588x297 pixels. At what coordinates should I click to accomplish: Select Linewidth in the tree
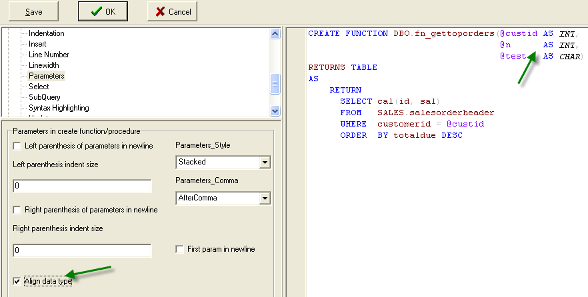44,65
